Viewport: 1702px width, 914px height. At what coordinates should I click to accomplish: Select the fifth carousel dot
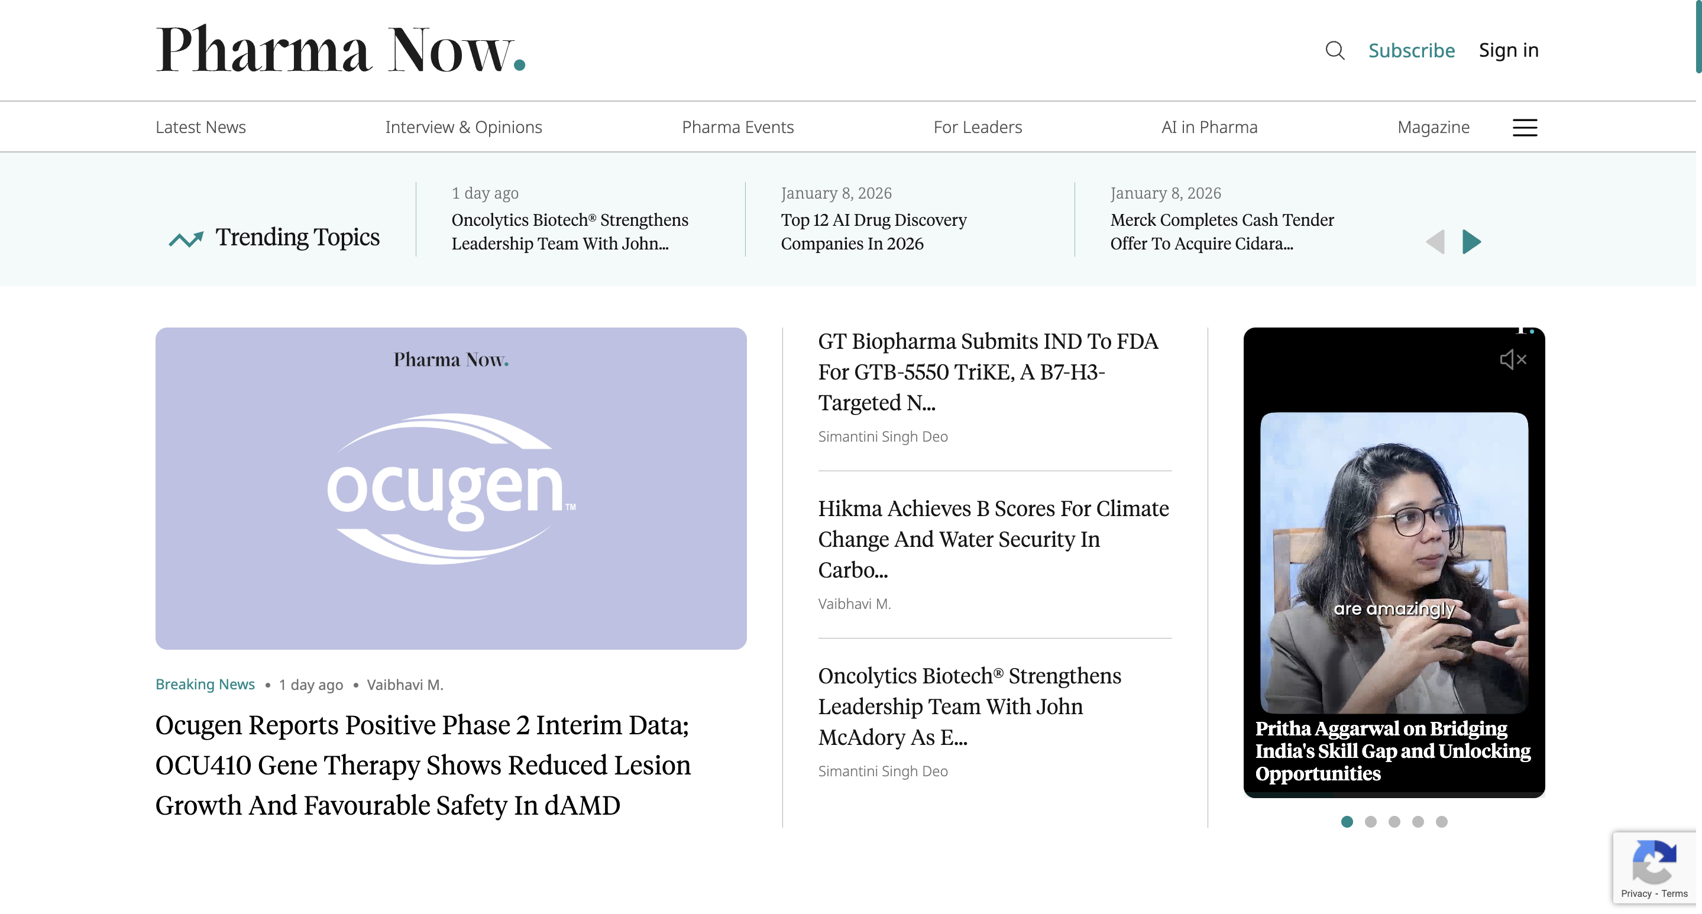point(1442,822)
